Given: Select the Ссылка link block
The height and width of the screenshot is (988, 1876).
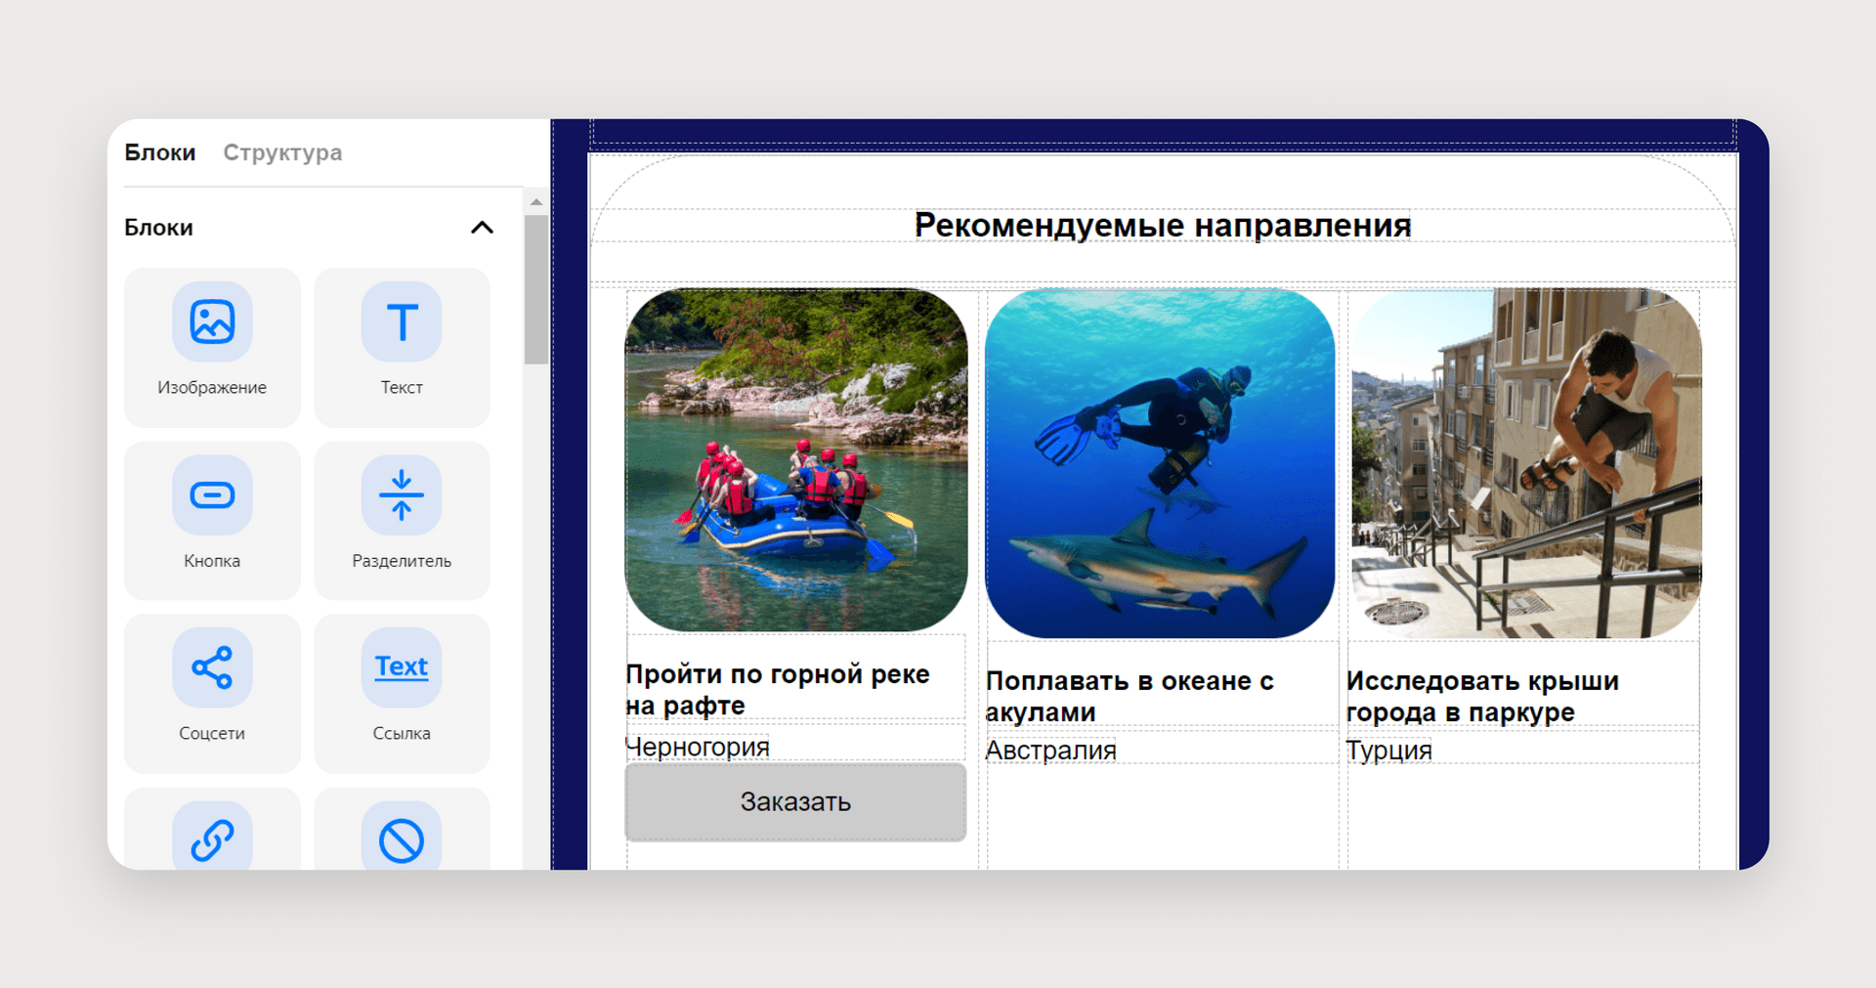Looking at the screenshot, I should tap(402, 693).
